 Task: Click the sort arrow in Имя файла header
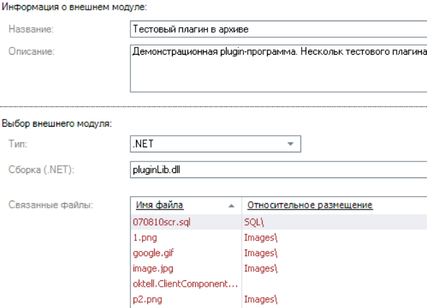[x=231, y=206]
